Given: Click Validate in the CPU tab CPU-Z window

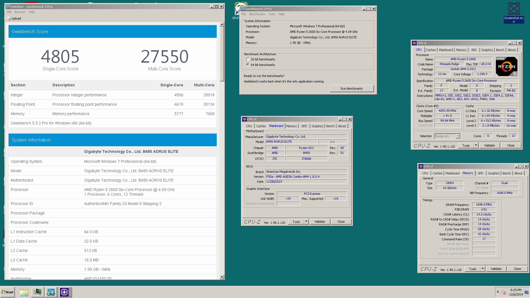Looking at the screenshot, I should tap(489, 145).
